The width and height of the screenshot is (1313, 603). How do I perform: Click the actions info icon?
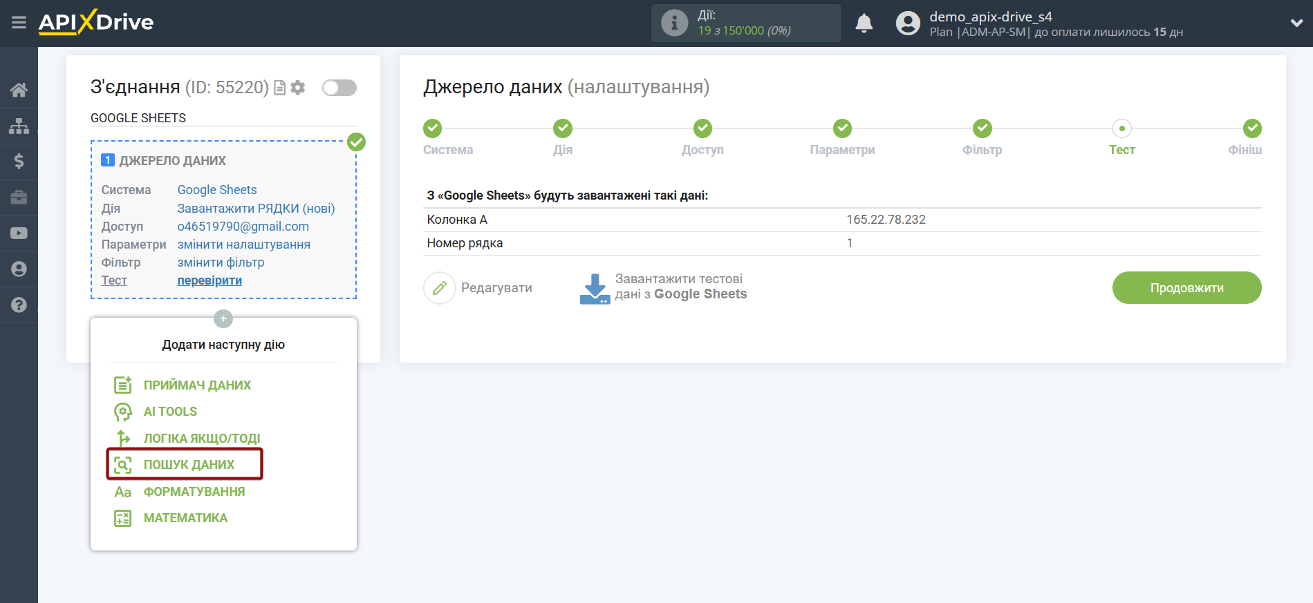674,23
